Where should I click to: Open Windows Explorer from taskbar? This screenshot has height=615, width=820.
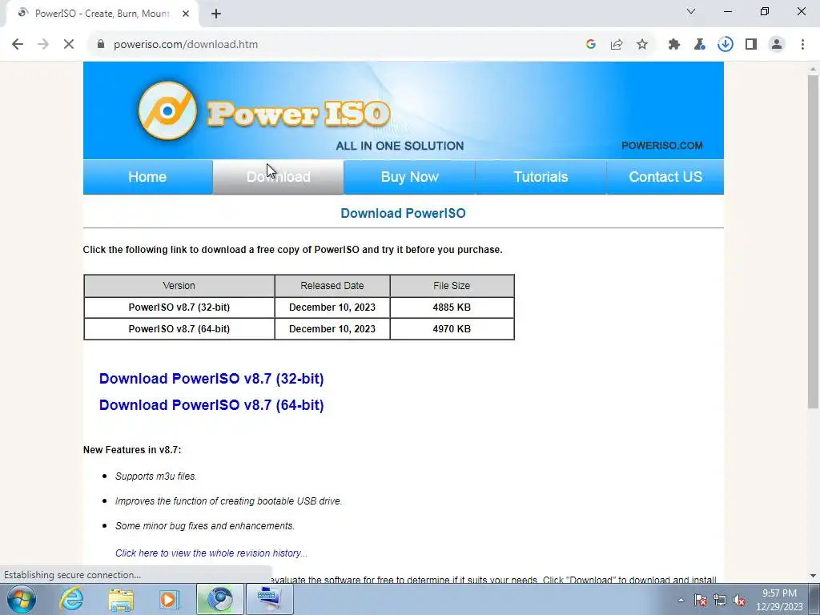(x=121, y=599)
